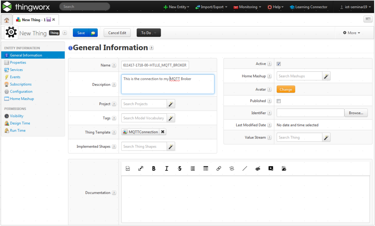Expand the Documentation editor to fullscreen

pyautogui.click(x=141, y=169)
